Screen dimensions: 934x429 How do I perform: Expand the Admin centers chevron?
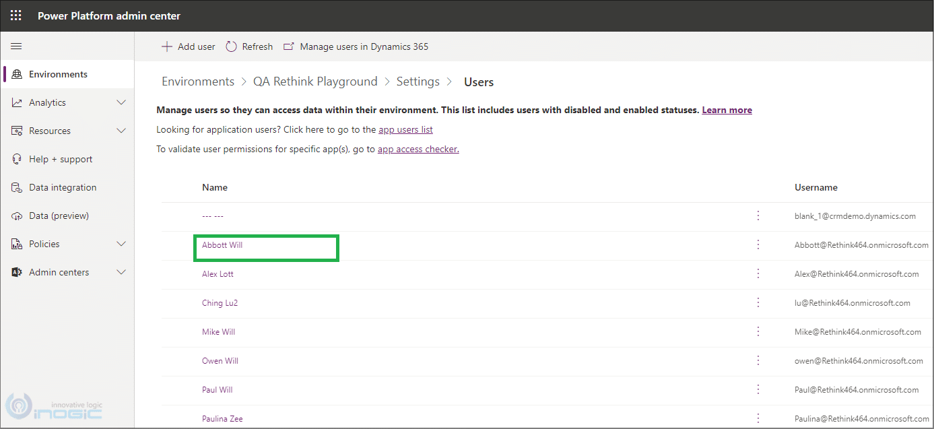(x=121, y=273)
